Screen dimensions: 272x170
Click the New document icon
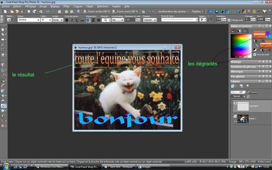(x=5, y=11)
